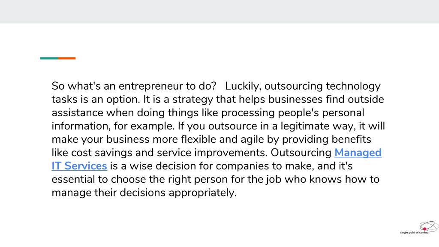The height and width of the screenshot is (247, 439).
Task: Click the single point of contact logo
Action: tap(419, 228)
